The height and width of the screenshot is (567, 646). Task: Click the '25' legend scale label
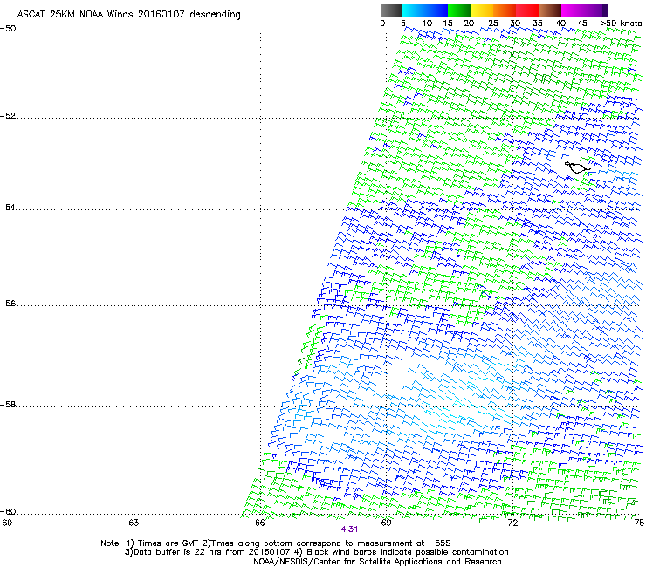pos(493,24)
